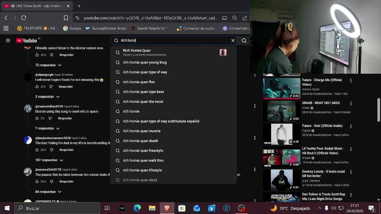Click the Rich Homie Quan artist thumbnail

(223, 53)
